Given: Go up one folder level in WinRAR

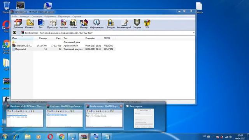Looking at the screenshot, I should coord(15,33).
